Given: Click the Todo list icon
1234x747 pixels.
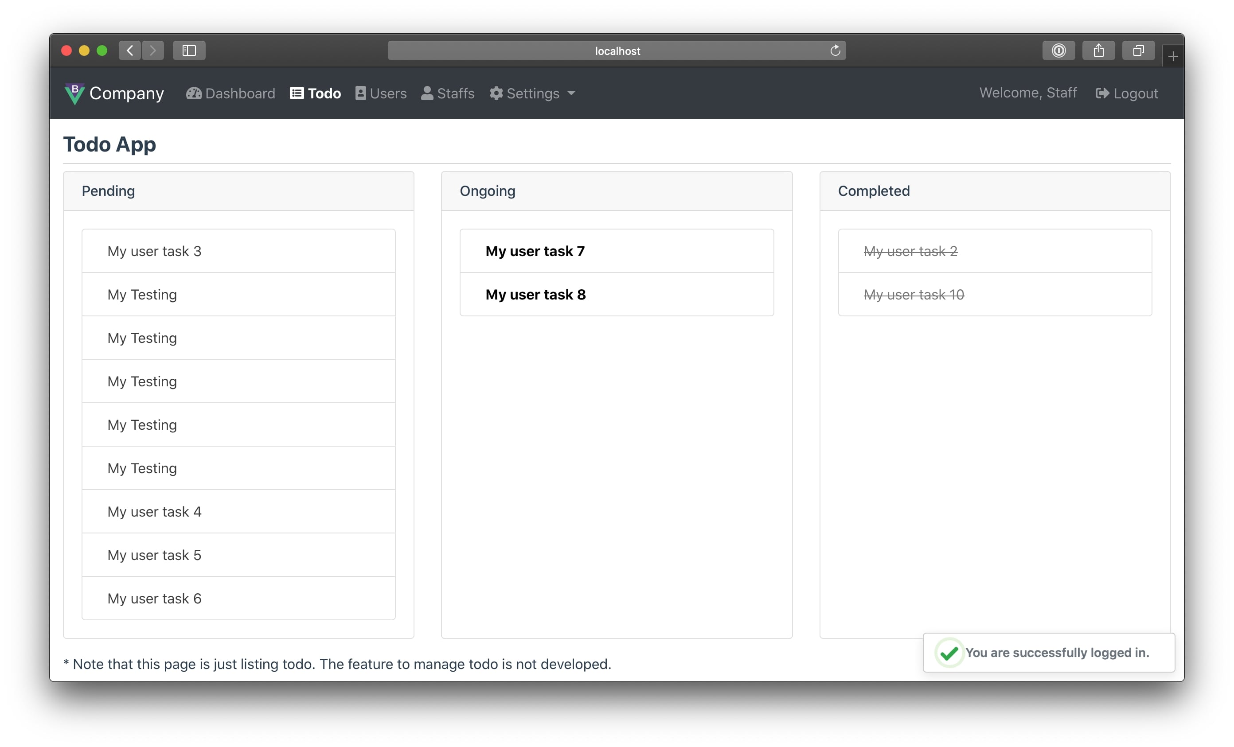Looking at the screenshot, I should [x=297, y=93].
